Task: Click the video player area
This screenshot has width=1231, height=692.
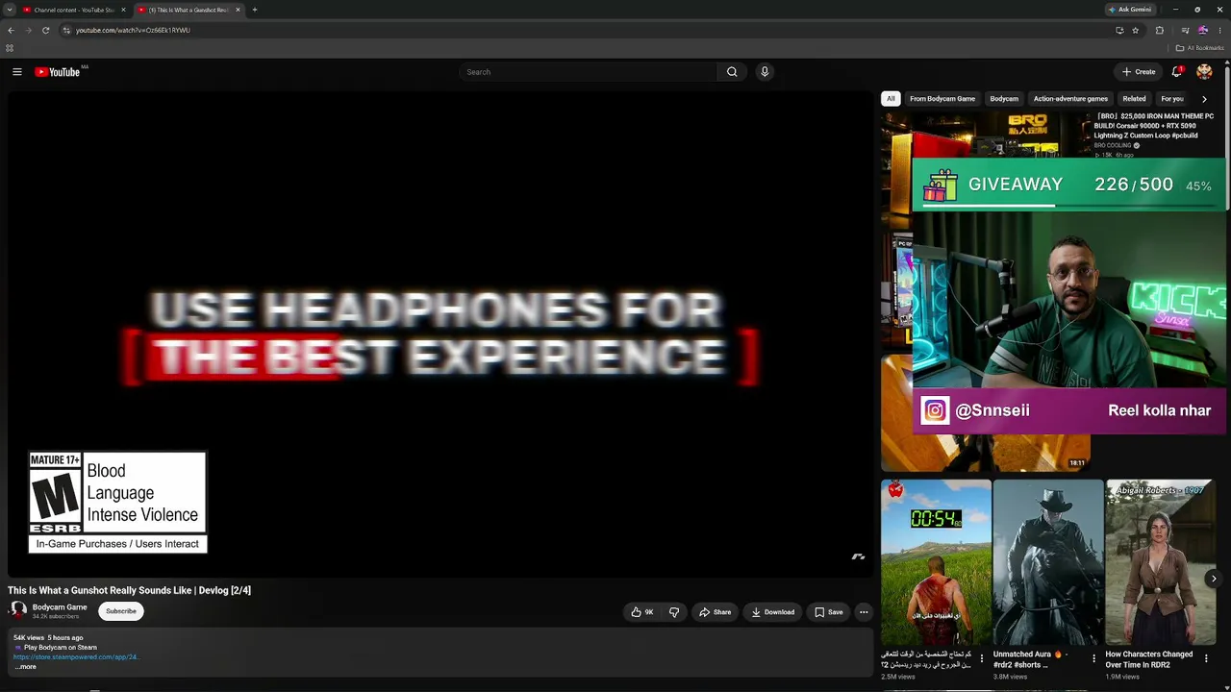Action: [440, 334]
